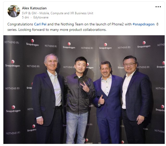Click the light blue jeans in photo
Screen dimensions: 166x146
tap(77, 127)
